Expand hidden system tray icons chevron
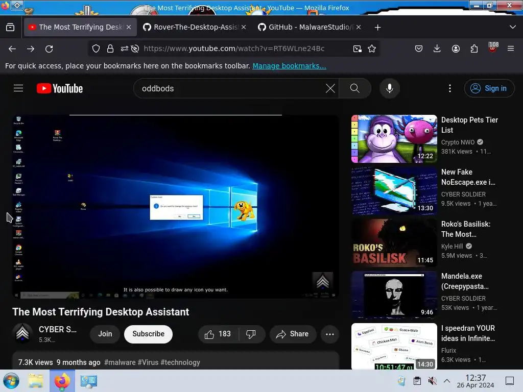The width and height of the screenshot is (523, 392). [x=447, y=381]
